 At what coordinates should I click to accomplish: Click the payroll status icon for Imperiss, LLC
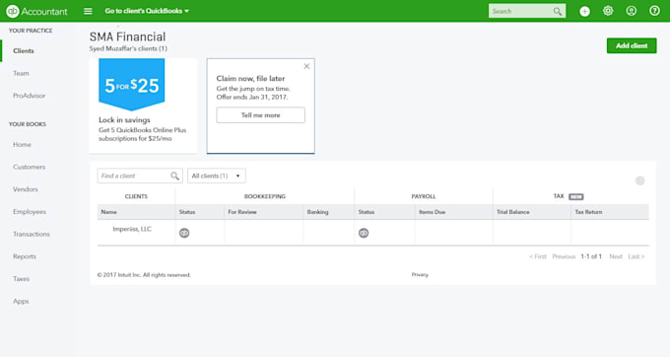(x=364, y=233)
